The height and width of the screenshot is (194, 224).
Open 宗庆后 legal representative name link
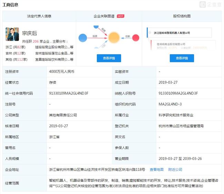[x=29, y=33]
